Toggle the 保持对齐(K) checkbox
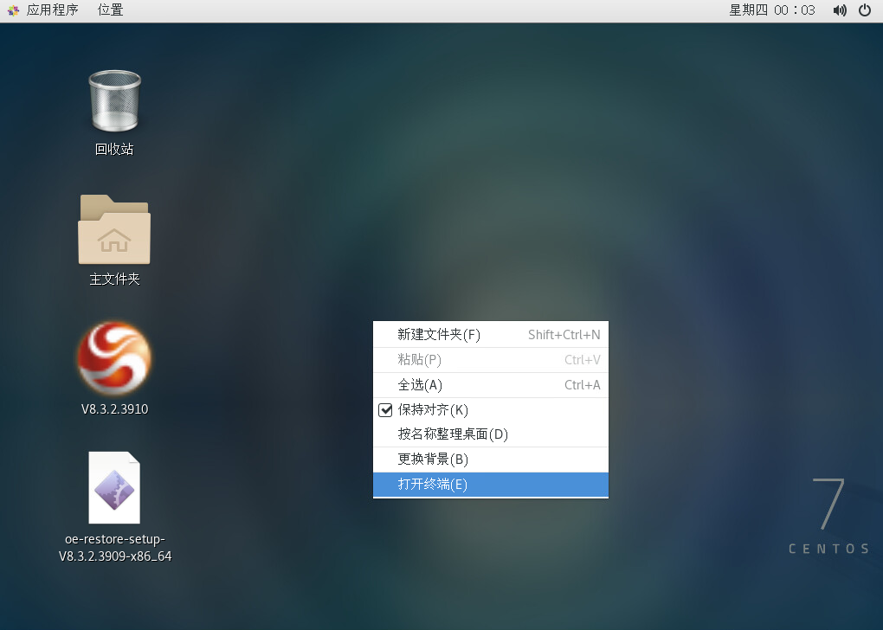 (x=386, y=410)
